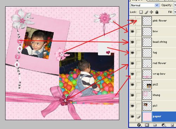This screenshot has height=129, width=176.
Task: Click the Opacity value field
Action: [x=175, y=5]
